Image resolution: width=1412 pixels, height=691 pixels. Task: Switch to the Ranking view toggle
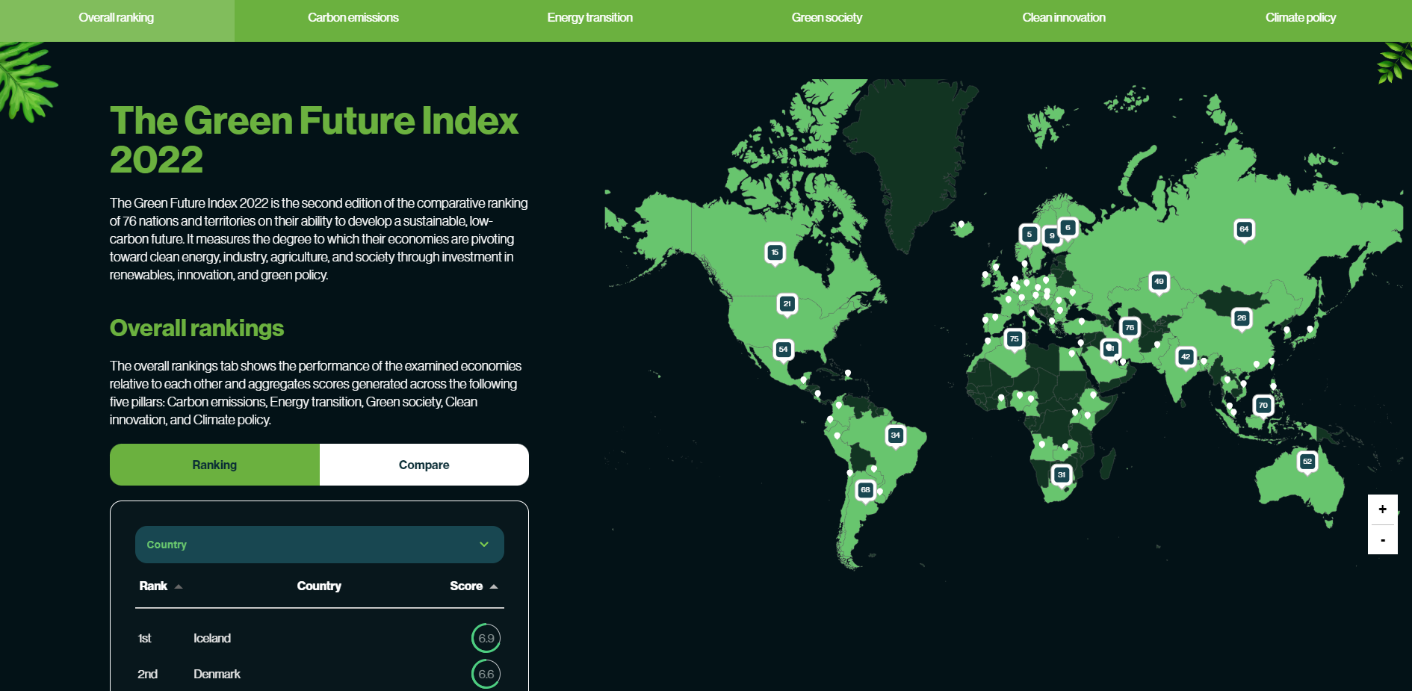(x=214, y=465)
